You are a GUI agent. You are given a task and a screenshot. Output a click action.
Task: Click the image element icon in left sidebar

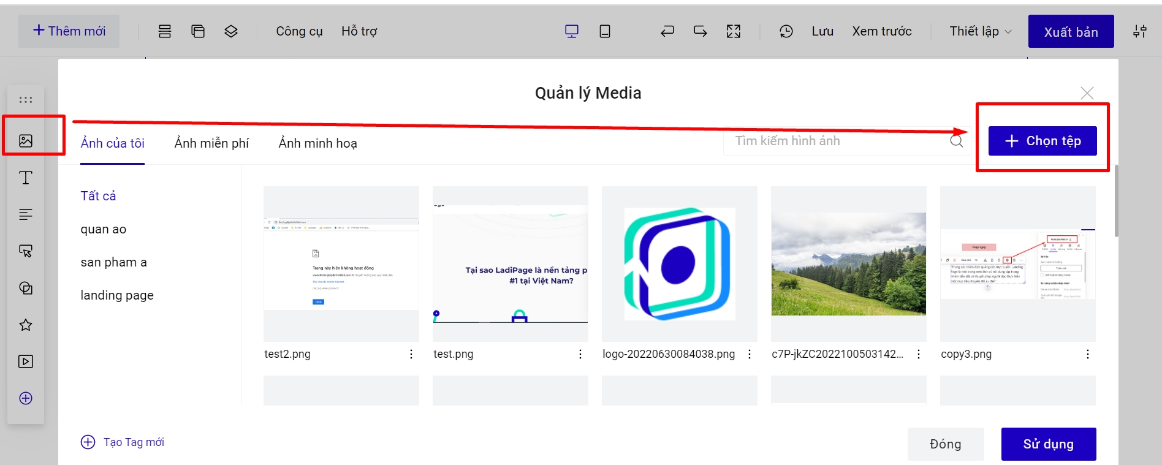tap(26, 141)
